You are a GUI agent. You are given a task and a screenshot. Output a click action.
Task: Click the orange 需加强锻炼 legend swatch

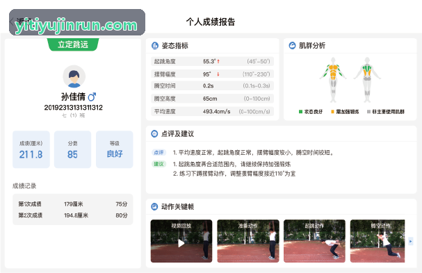click(x=332, y=112)
